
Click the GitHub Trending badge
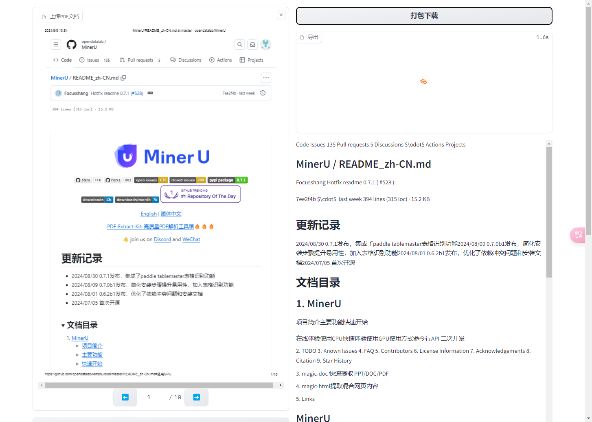click(x=201, y=194)
